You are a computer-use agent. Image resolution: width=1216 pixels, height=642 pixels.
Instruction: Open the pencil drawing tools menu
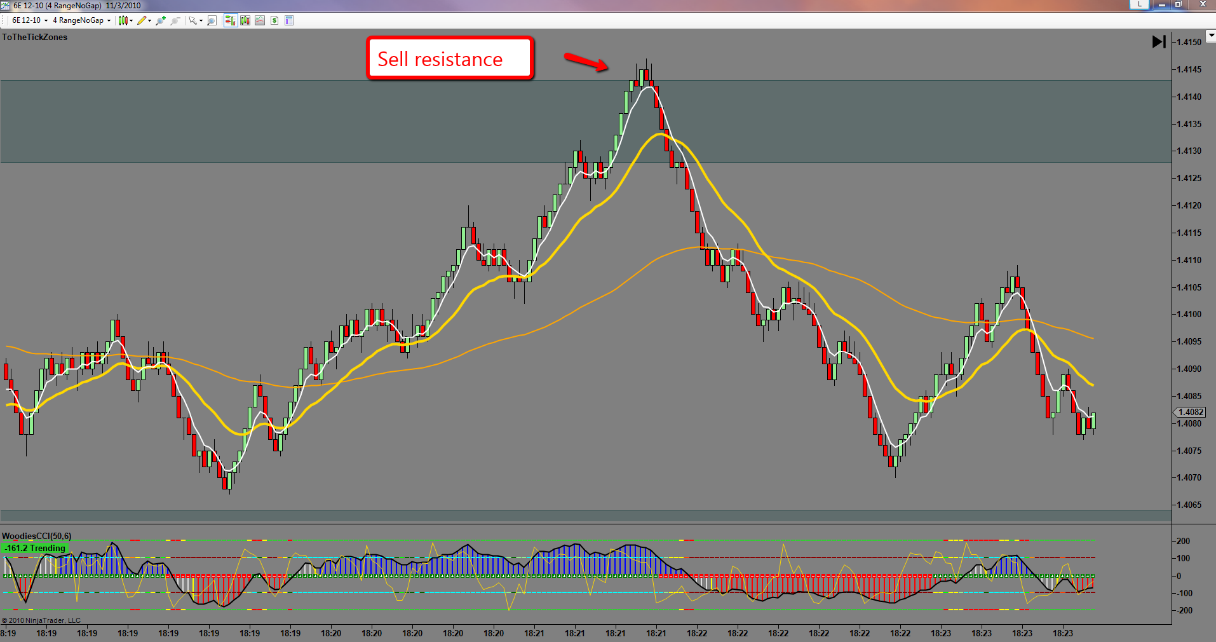tap(144, 20)
